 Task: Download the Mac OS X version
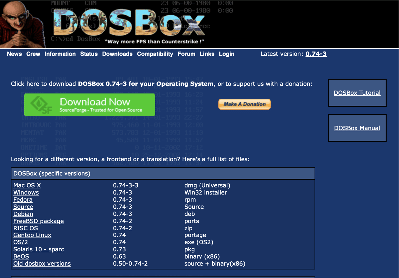[27, 185]
